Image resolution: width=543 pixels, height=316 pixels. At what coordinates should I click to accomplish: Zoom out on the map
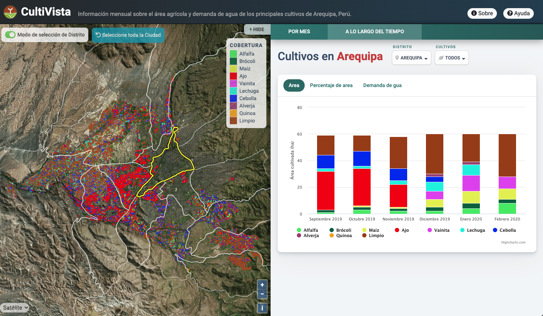point(262,294)
